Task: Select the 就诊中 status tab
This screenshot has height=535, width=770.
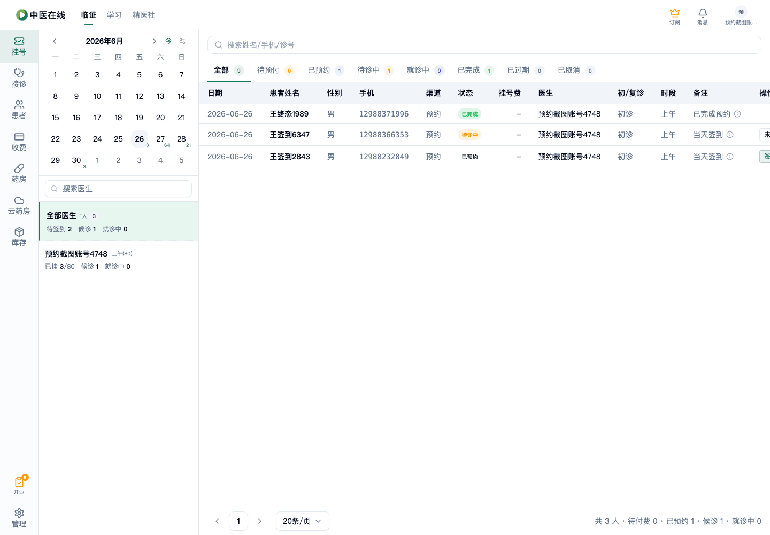Action: click(425, 70)
